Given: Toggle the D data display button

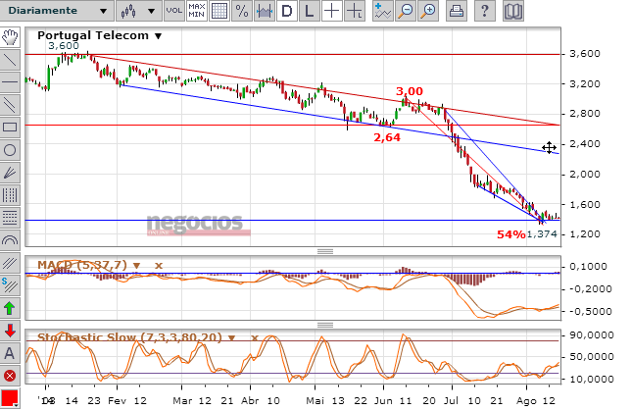Looking at the screenshot, I should [287, 11].
